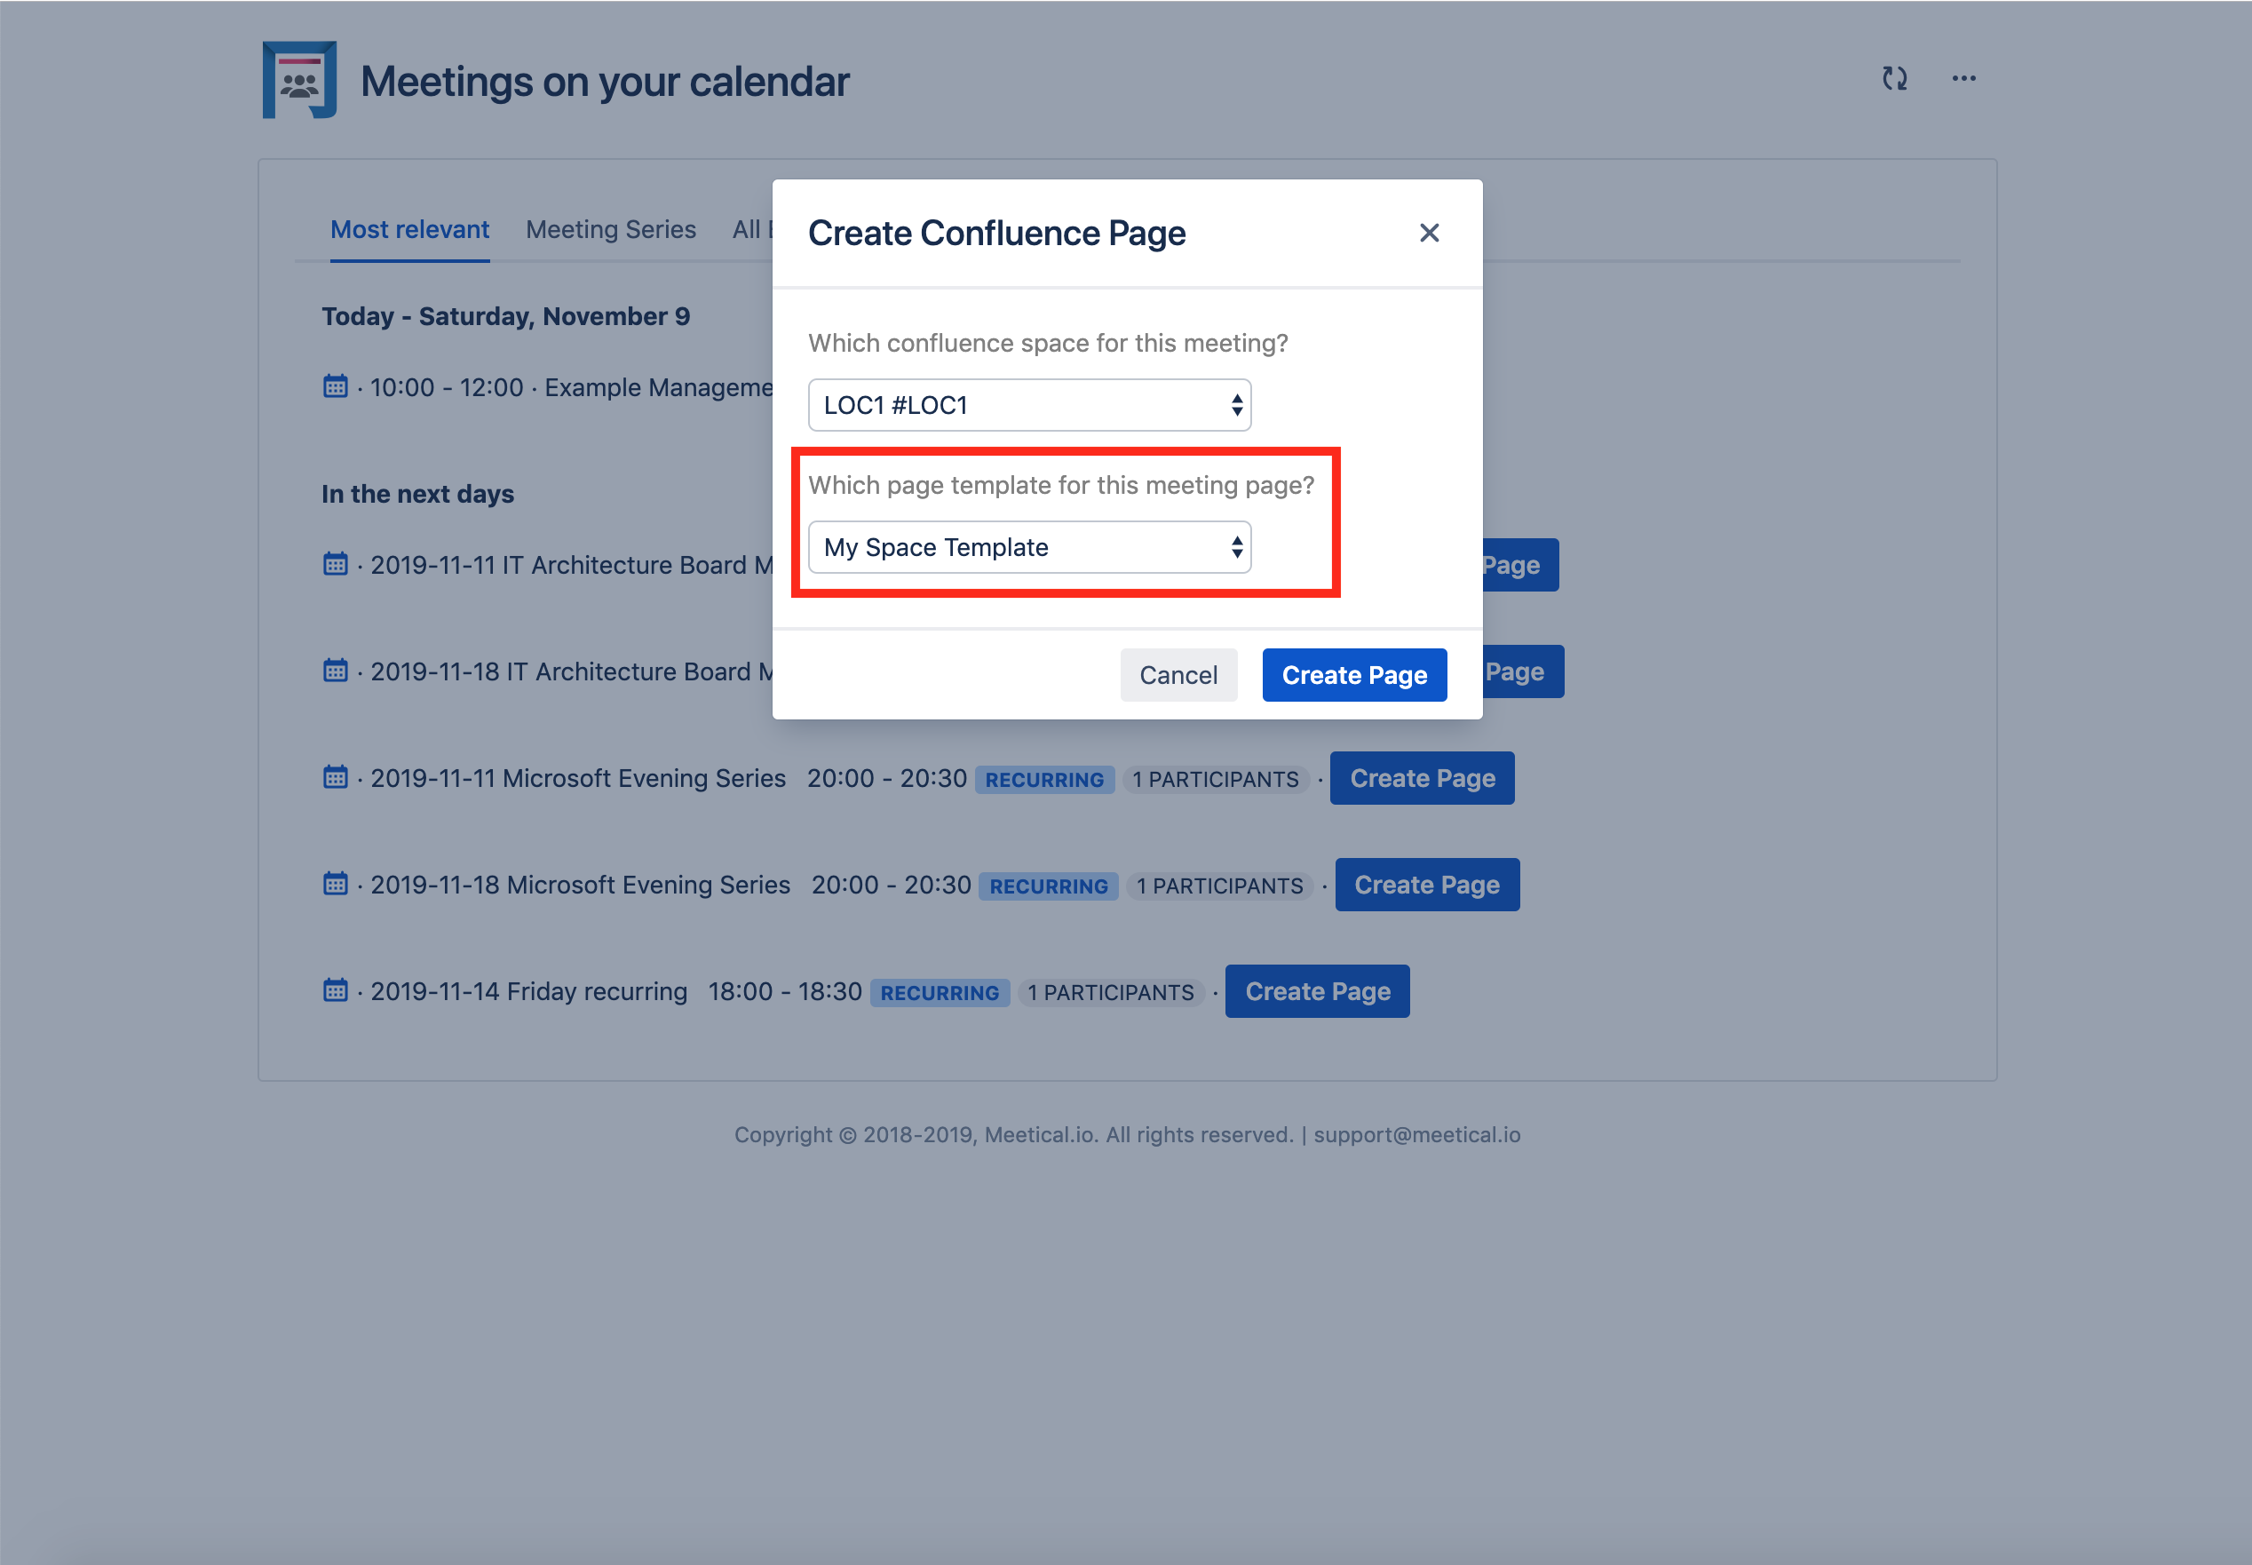Click RECURRING badge on Friday recurring meeting
The width and height of the screenshot is (2252, 1565).
[940, 993]
